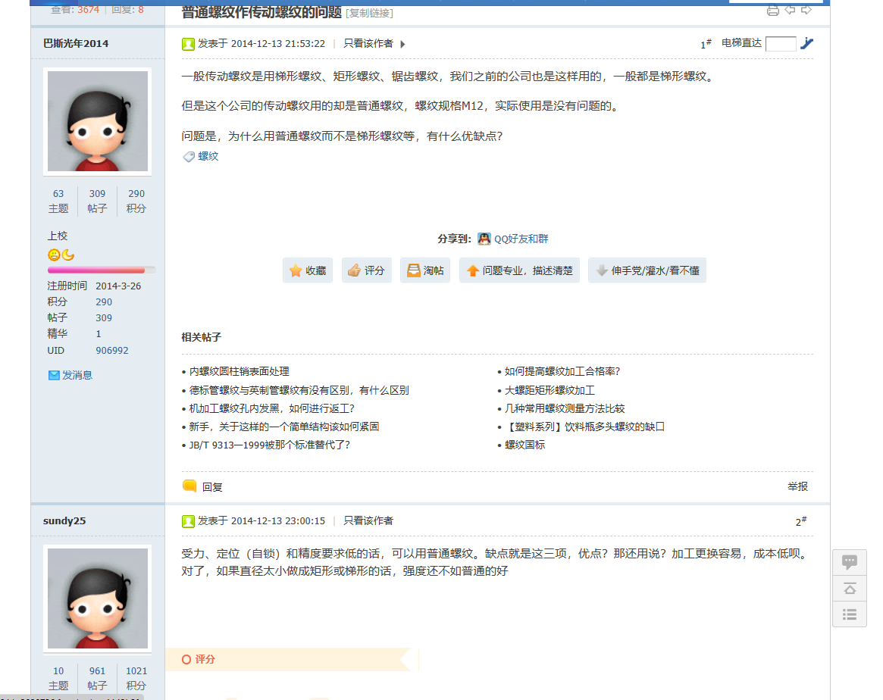Open related post 大螺距矩形螺纹加工
Image resolution: width=883 pixels, height=700 pixels.
550,390
